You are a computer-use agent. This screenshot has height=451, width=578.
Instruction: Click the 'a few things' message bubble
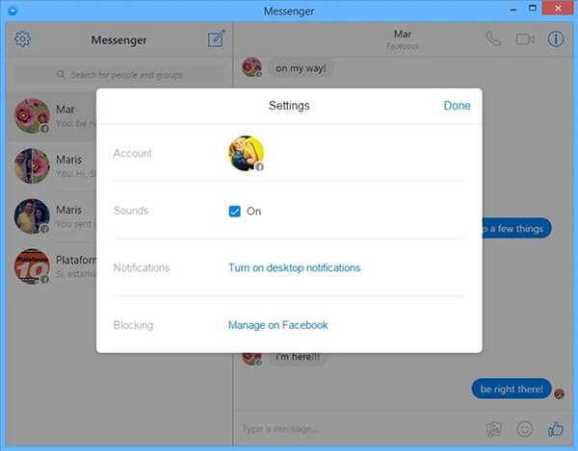[x=517, y=229]
